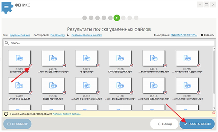Uncheck the checkbox on 2,25 МБ MP4 file
Viewport: 218px width, 132px height.
[x=64, y=65]
